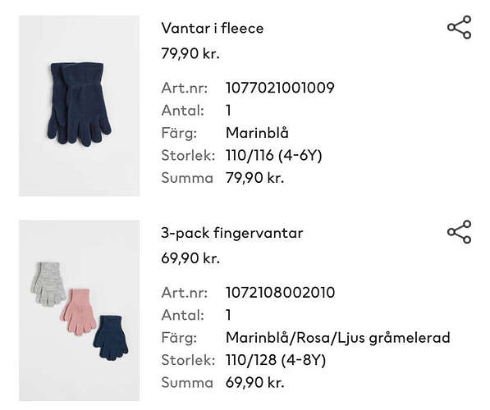
Task: Select article number 1072108002010
Action: (280, 293)
